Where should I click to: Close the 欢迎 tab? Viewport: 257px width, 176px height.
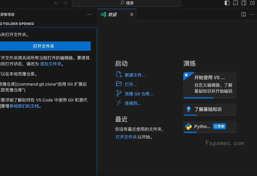tap(132, 15)
